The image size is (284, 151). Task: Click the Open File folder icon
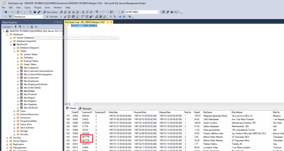(31, 12)
